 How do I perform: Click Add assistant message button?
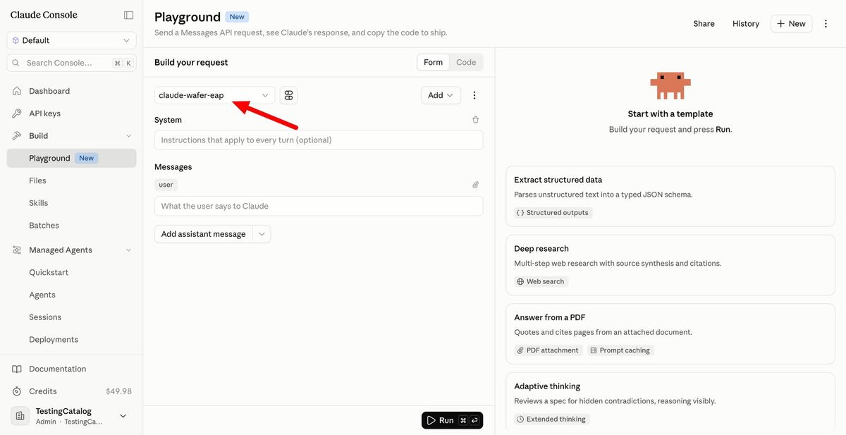203,234
